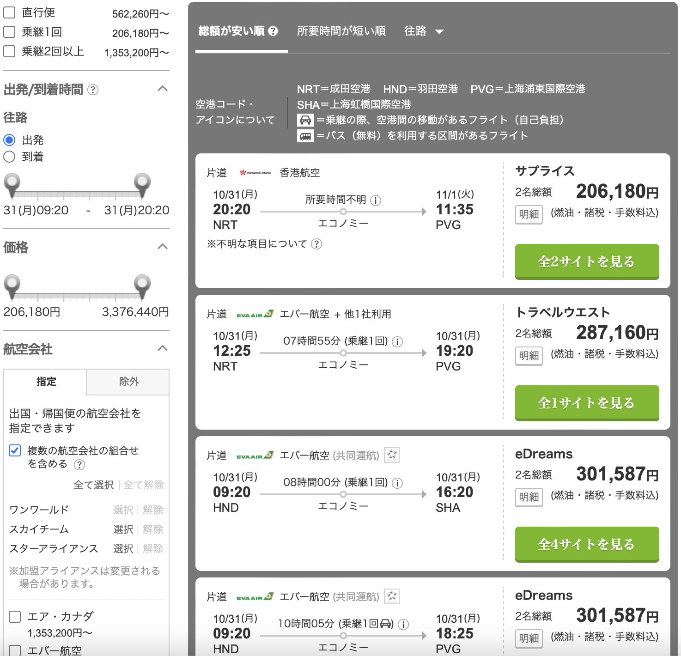The width and height of the screenshot is (681, 656).
Task: Open help icon next to 総額が安い順
Action: [x=274, y=31]
